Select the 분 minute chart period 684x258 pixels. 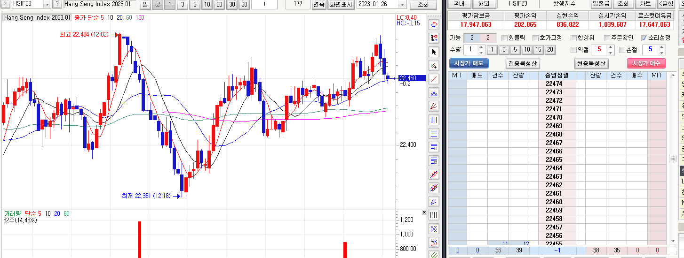click(x=157, y=4)
